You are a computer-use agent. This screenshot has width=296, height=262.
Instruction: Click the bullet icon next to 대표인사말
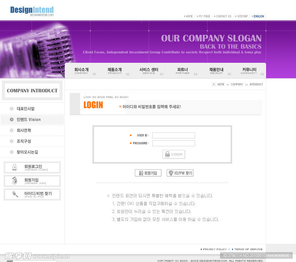click(x=12, y=109)
